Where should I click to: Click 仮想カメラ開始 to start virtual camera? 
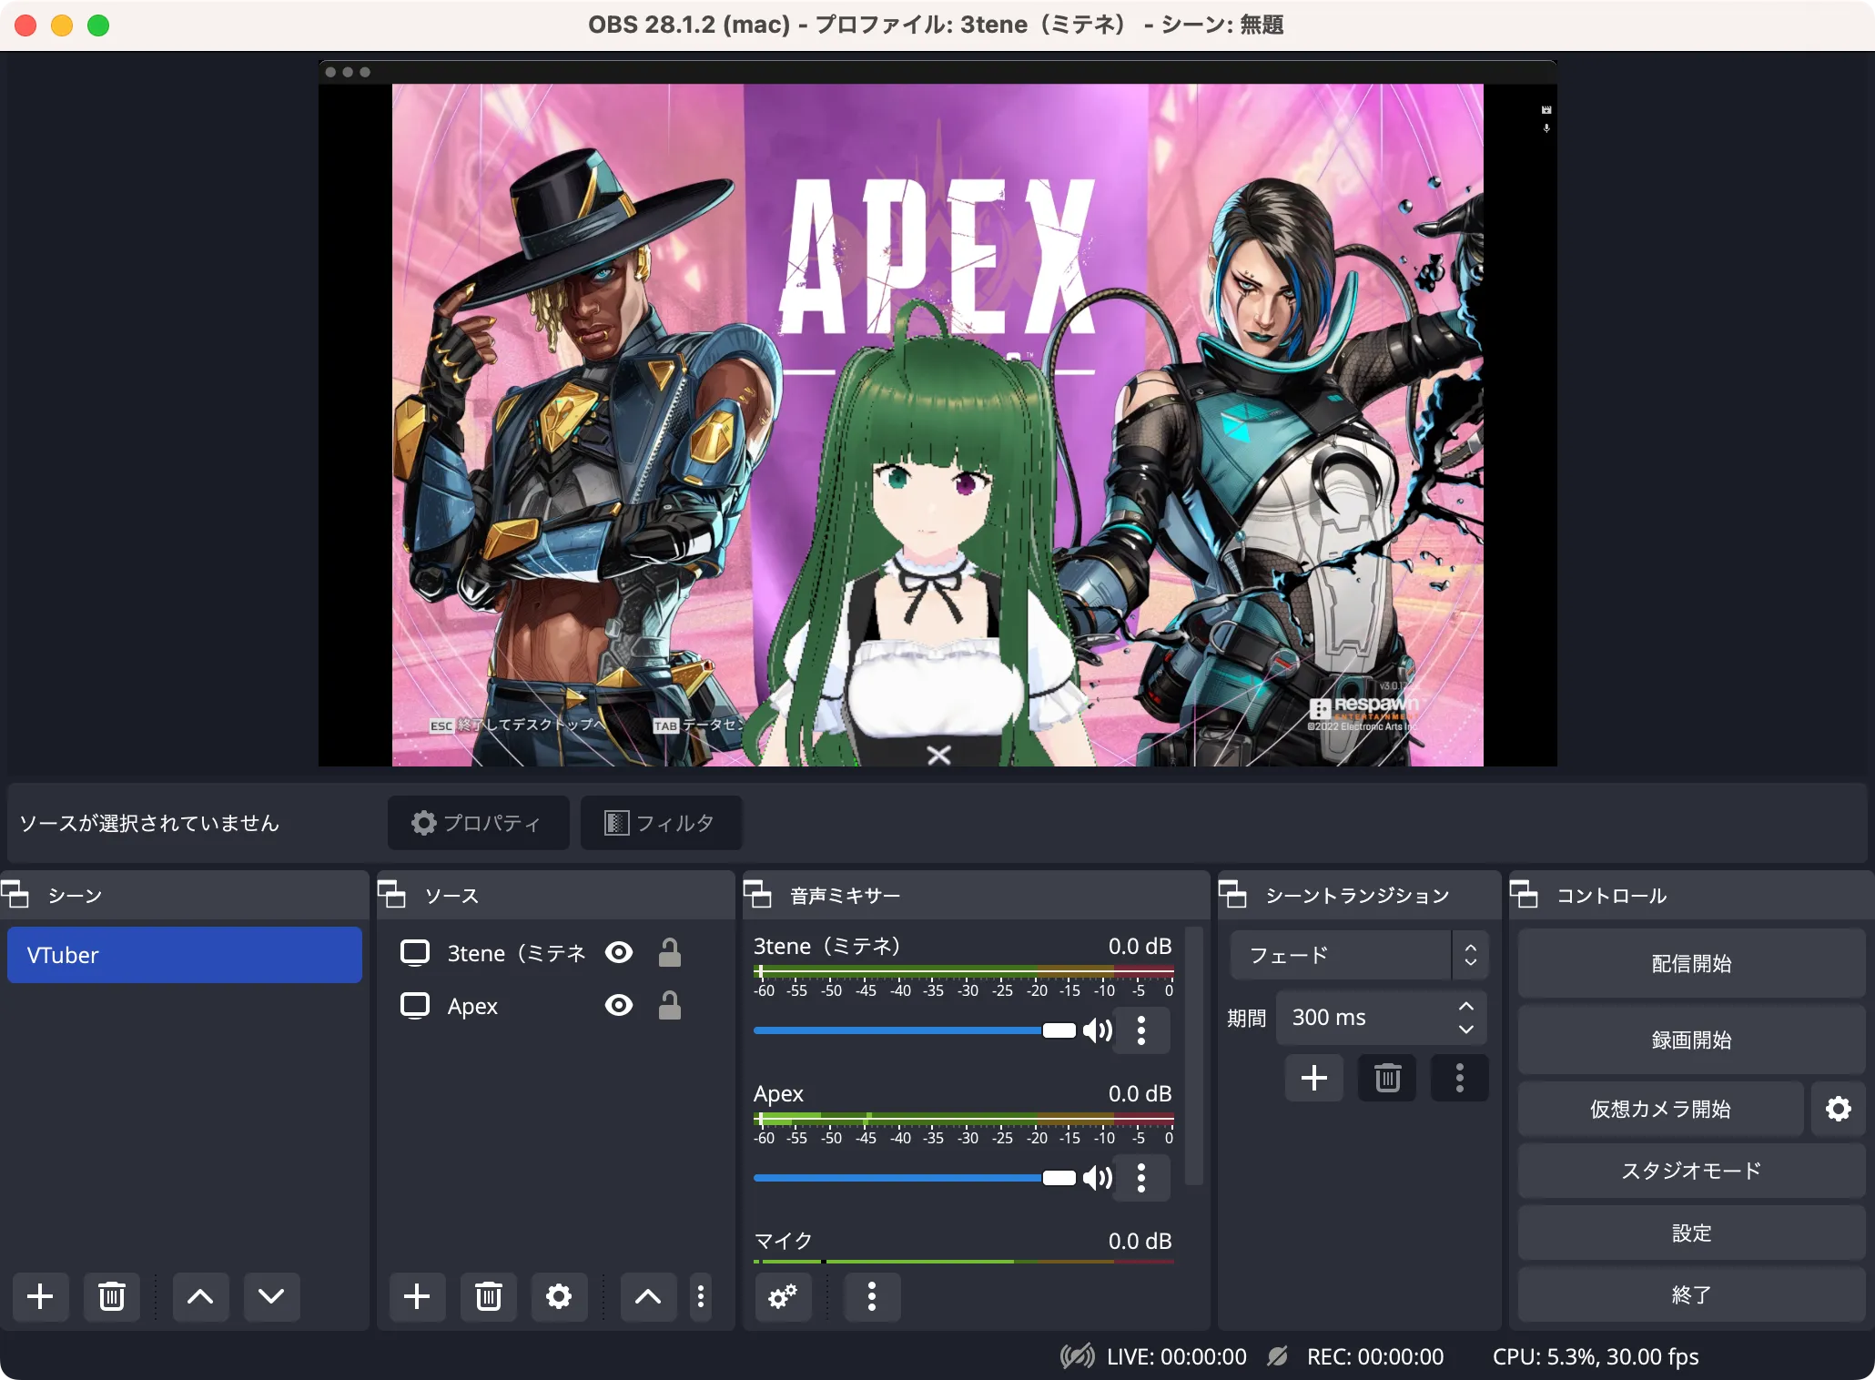pos(1660,1109)
